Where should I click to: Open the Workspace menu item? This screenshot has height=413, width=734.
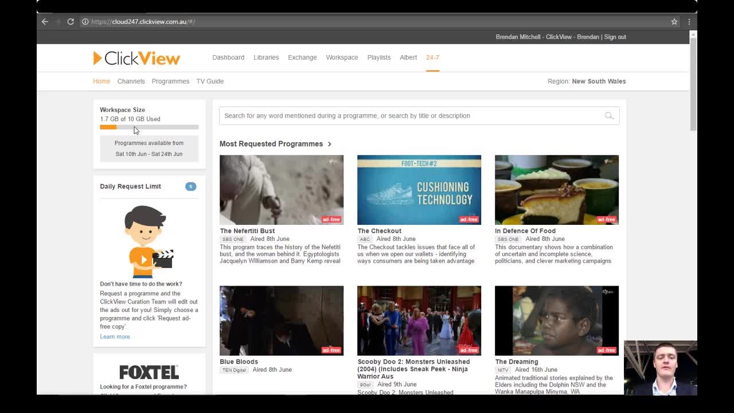coord(342,57)
